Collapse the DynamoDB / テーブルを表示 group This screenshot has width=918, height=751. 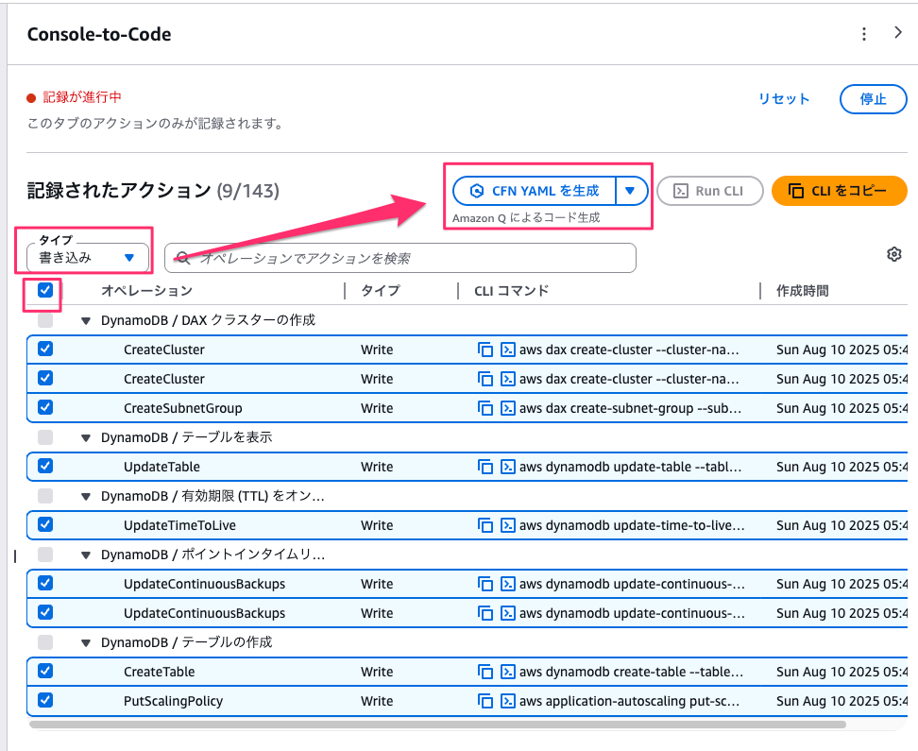click(x=86, y=438)
